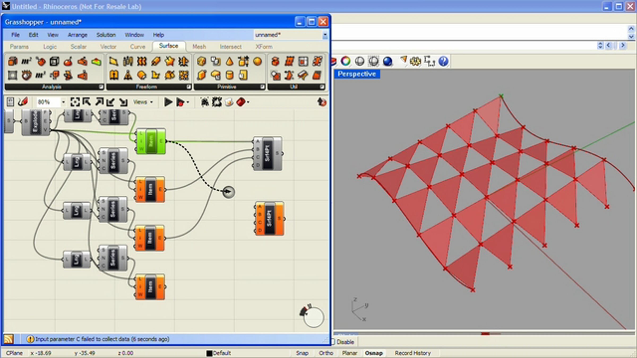Select the Cone primitive icon
Viewport: 637px width, 358px height.
(x=230, y=62)
